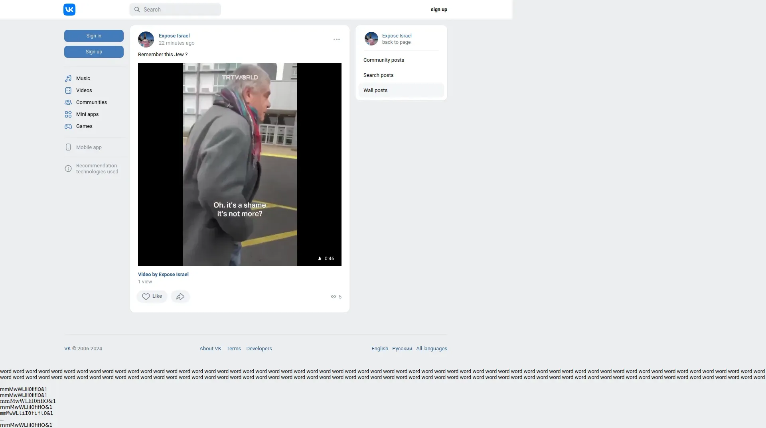
Task: Open the Mini apps menu item
Action: pyautogui.click(x=95, y=114)
